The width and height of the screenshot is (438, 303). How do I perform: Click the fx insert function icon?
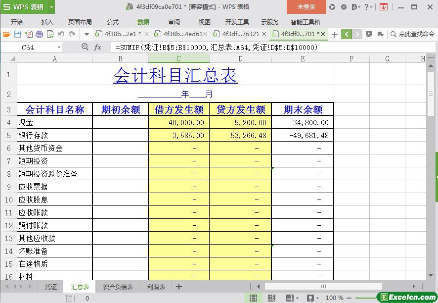click(x=98, y=48)
